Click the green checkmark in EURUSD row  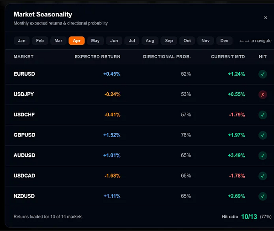(x=263, y=74)
